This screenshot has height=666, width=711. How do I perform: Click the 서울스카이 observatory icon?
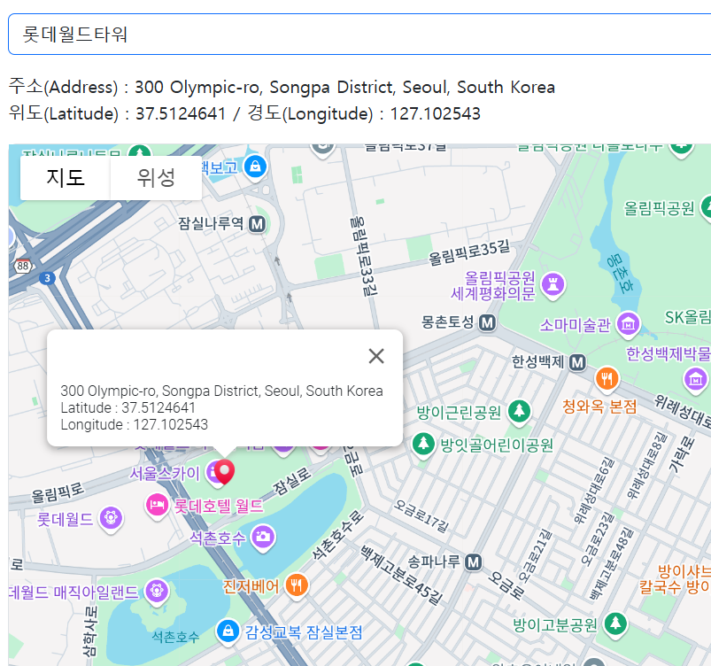pos(213,473)
